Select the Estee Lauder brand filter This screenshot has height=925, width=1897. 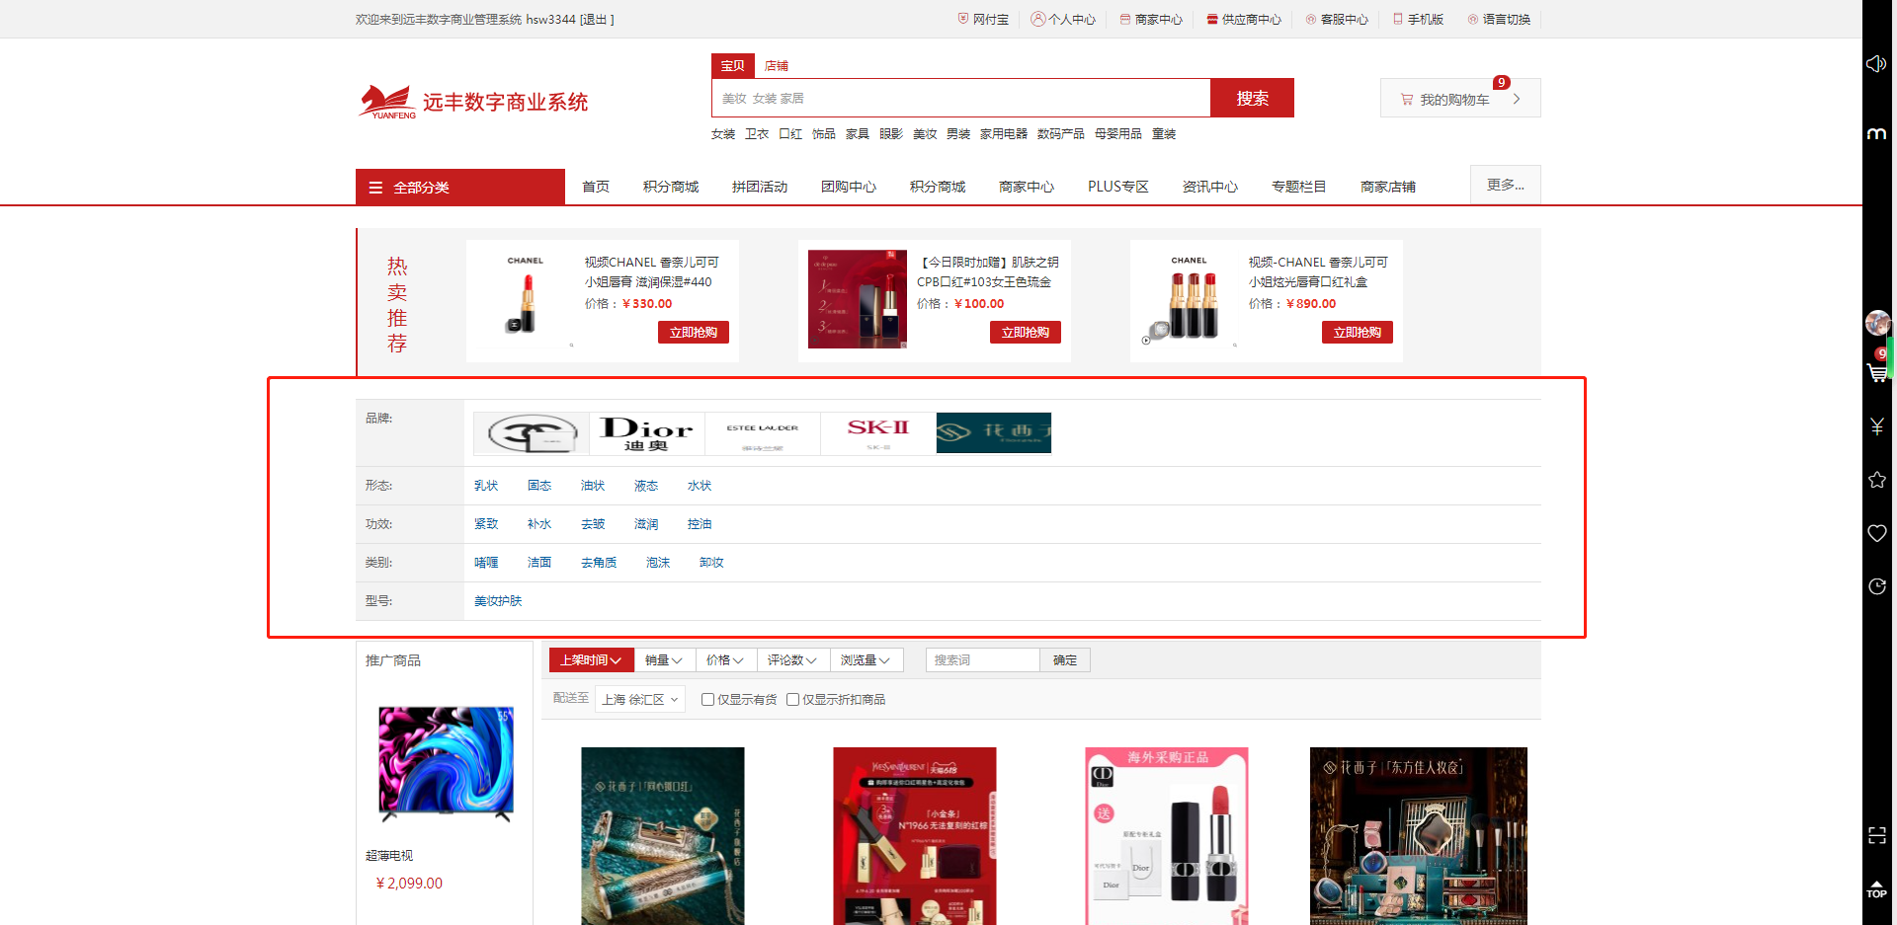763,433
